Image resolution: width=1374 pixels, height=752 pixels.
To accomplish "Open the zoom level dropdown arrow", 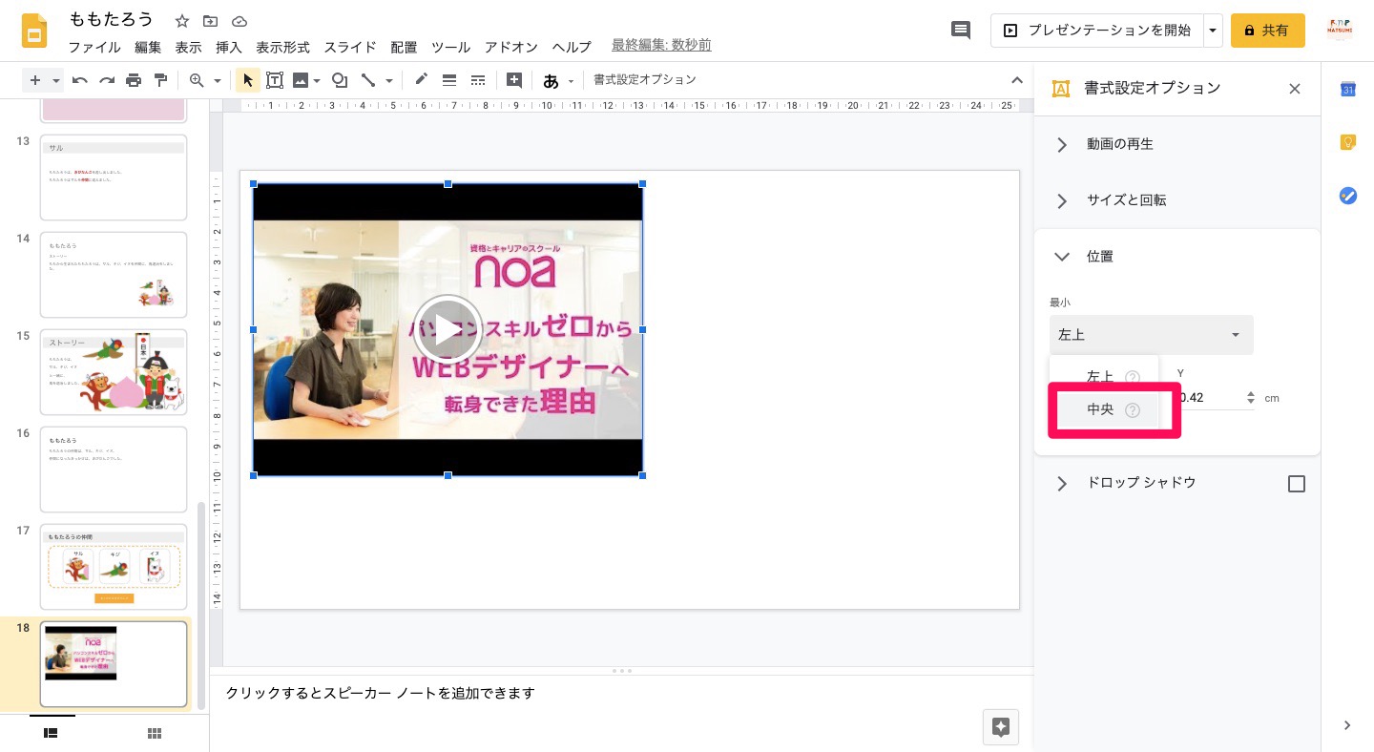I will pyautogui.click(x=218, y=81).
